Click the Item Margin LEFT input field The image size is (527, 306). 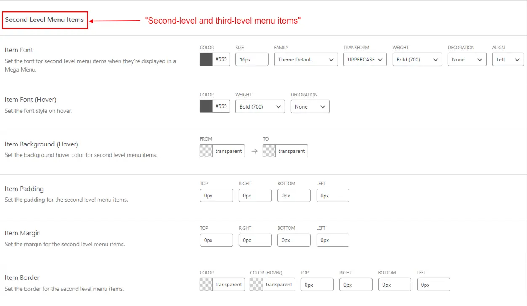pos(333,240)
